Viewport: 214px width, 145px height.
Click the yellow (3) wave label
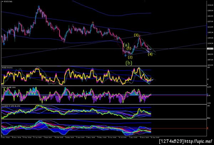coord(136,35)
